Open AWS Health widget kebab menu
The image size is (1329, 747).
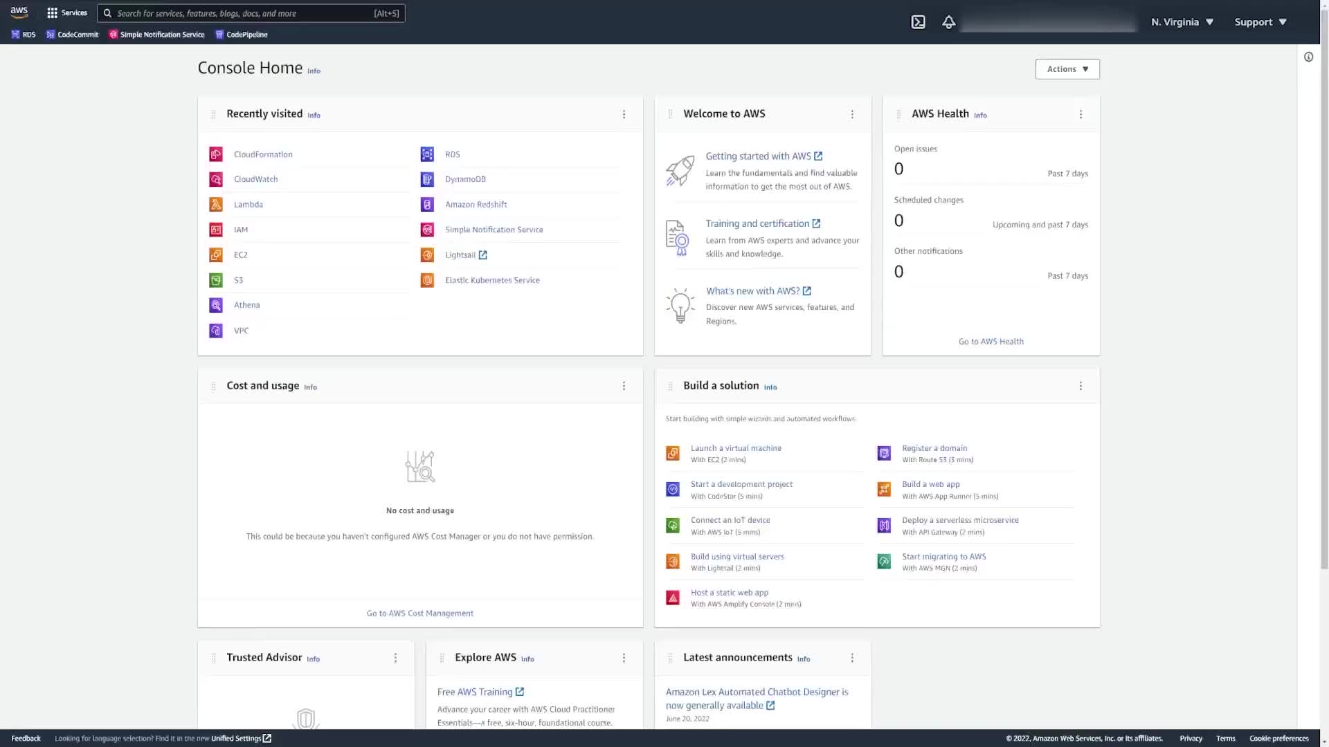coord(1081,115)
